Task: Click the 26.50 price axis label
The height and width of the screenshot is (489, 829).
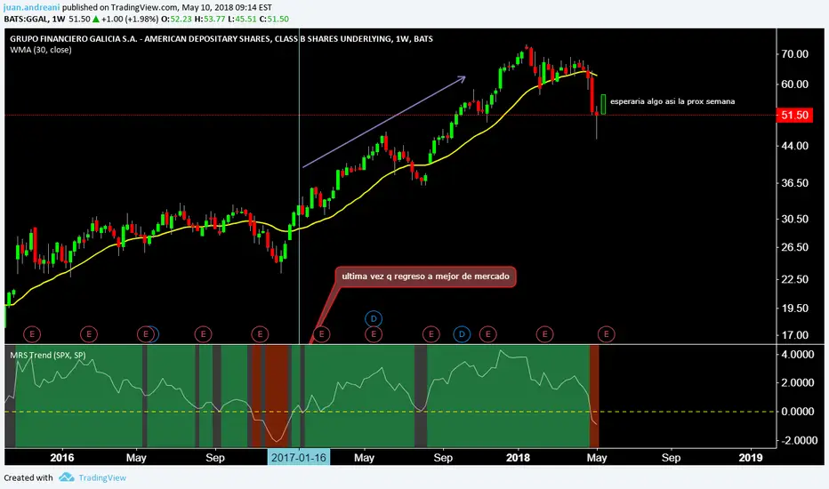Action: (794, 247)
